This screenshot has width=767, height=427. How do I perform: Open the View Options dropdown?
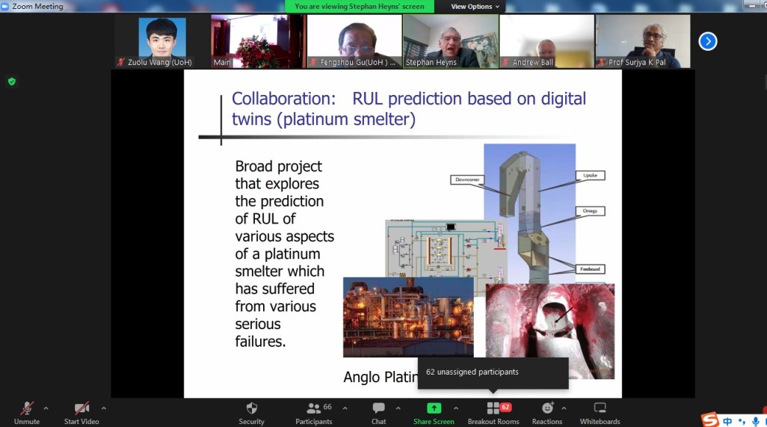(475, 7)
